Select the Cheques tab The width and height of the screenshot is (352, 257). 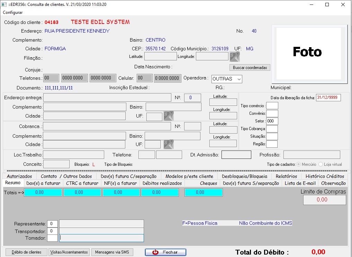[x=208, y=183]
